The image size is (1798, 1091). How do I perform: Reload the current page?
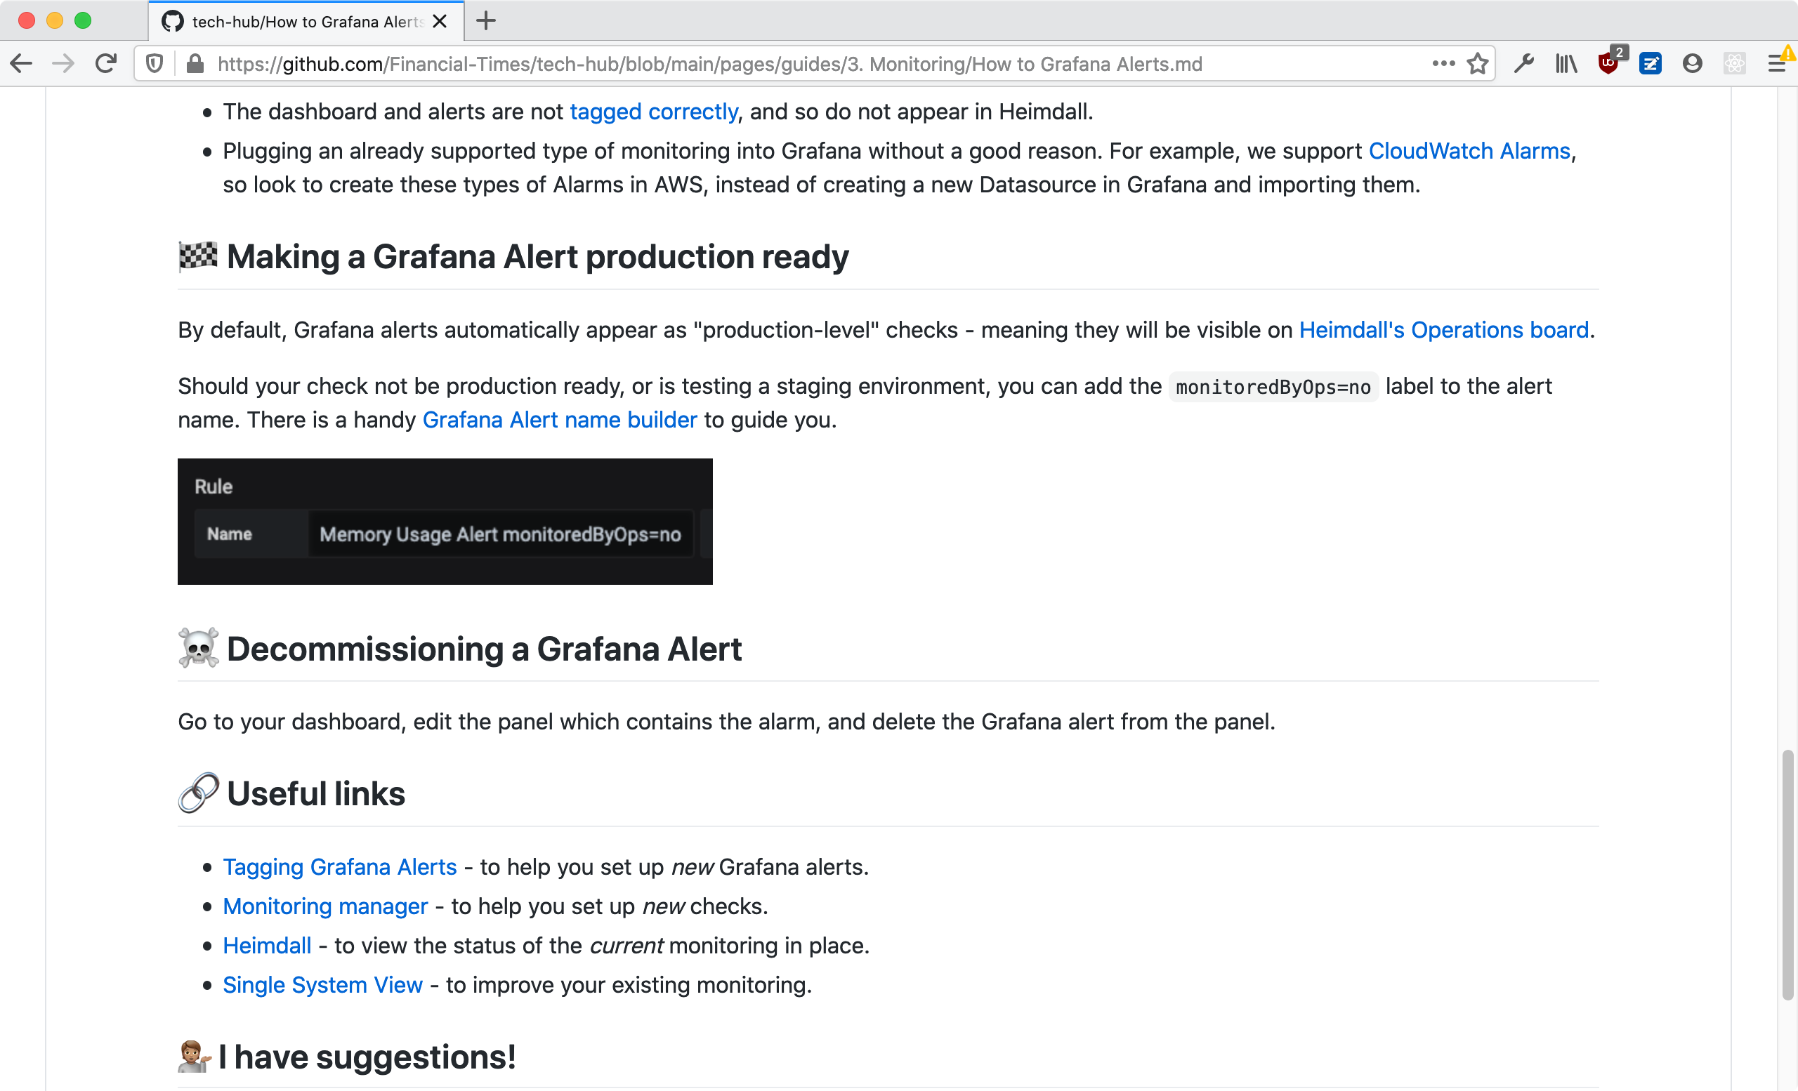pos(106,64)
